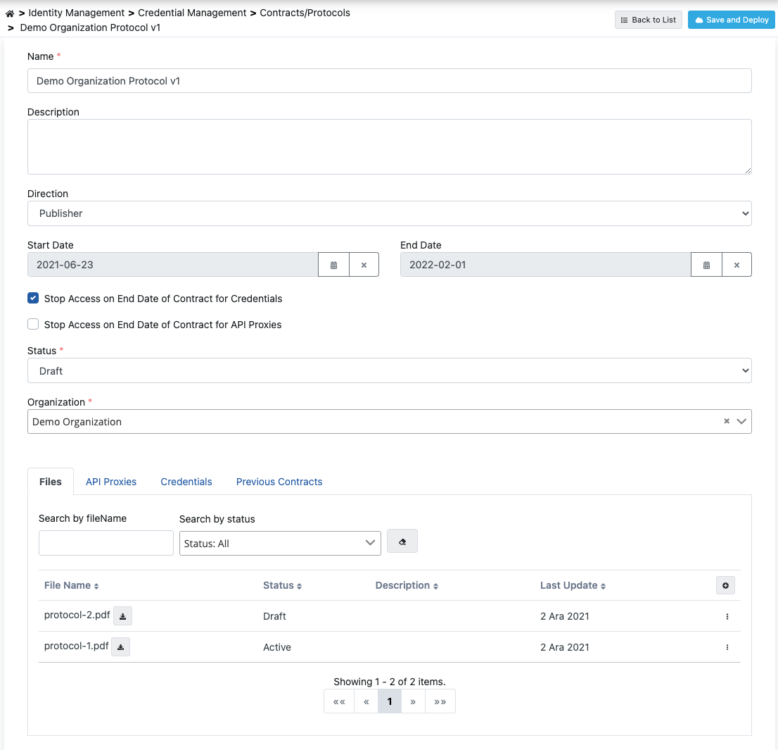Open the Previous Contracts tab
Viewport: 778px width, 750px height.
pyautogui.click(x=279, y=482)
